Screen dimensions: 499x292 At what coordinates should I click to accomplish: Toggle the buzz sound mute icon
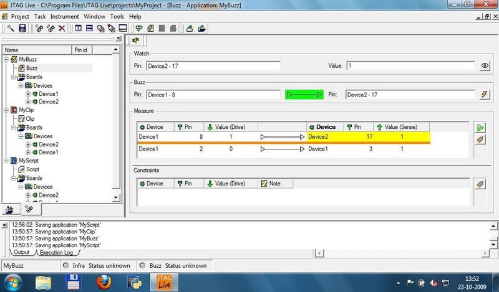point(136,40)
